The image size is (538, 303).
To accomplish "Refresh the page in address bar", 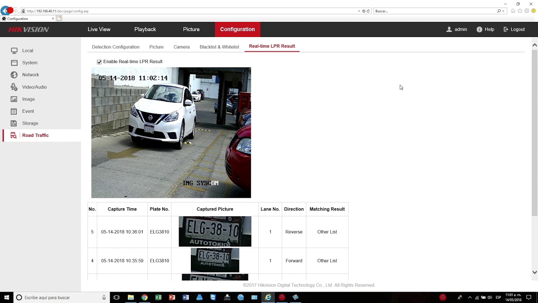I will [x=368, y=11].
